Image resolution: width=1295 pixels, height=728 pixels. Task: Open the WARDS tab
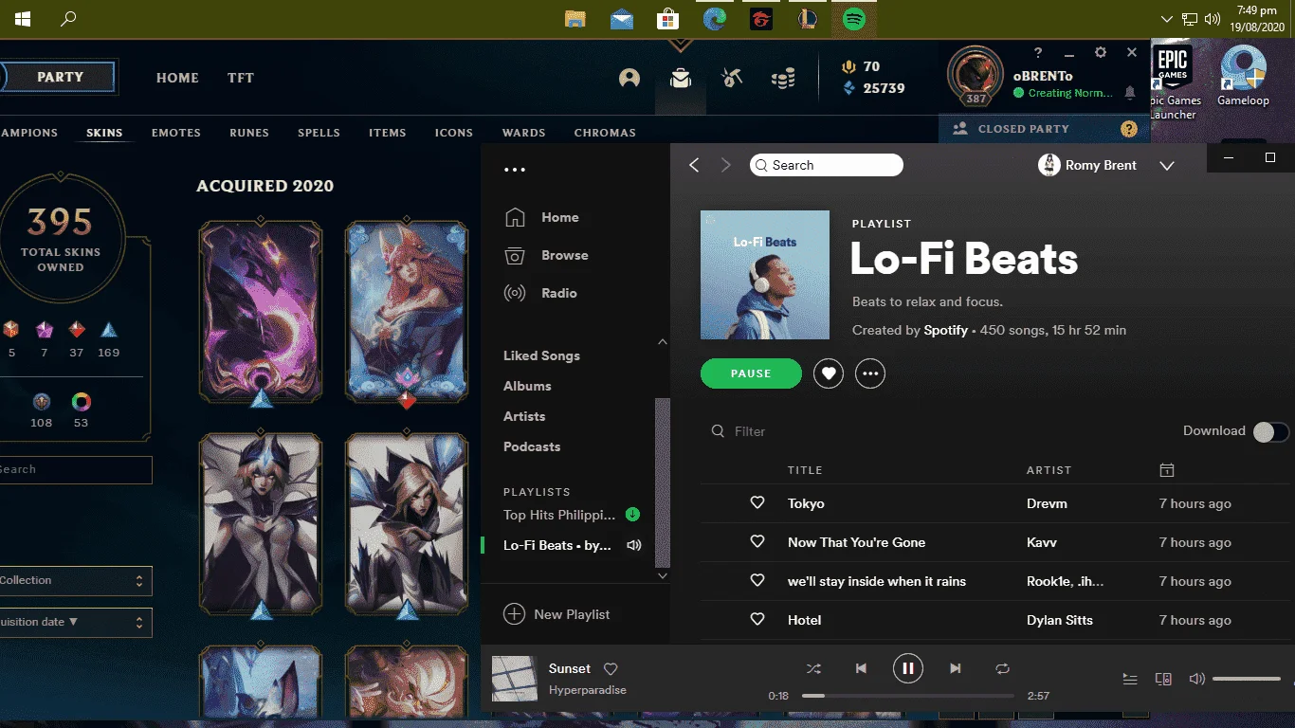[x=523, y=133]
